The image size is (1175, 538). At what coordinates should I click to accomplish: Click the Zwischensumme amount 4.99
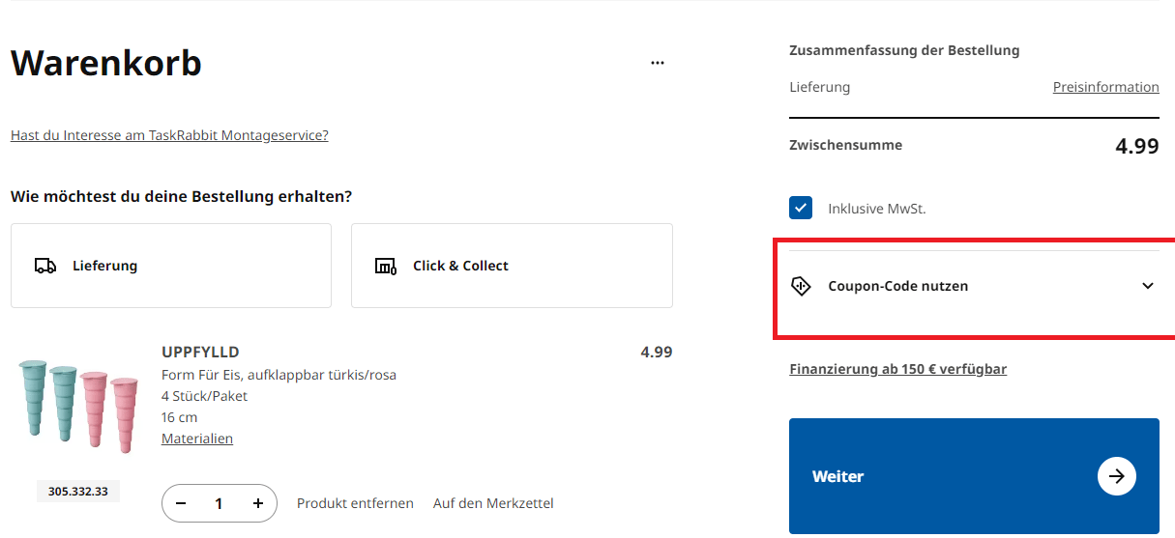click(1137, 146)
